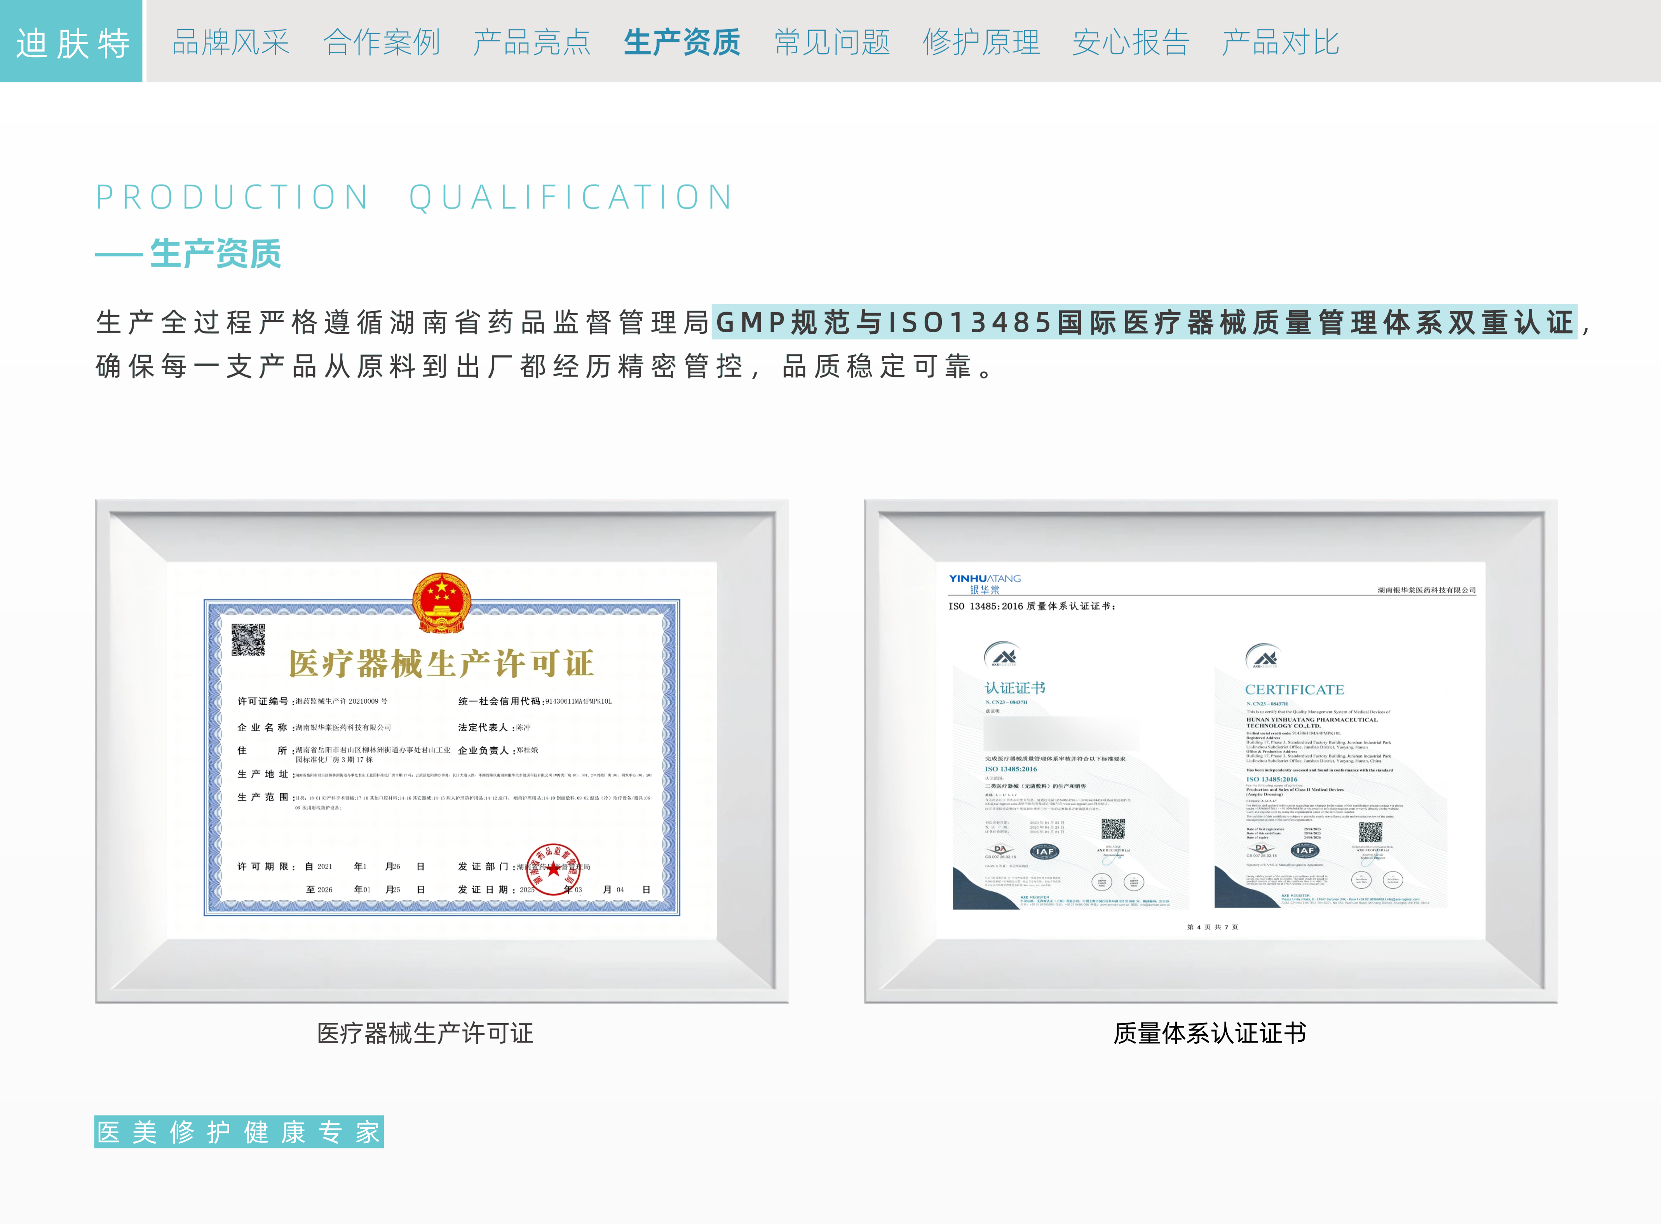Click the YINHUATANG 银华棠 logo
The width and height of the screenshot is (1661, 1224).
pos(985,583)
